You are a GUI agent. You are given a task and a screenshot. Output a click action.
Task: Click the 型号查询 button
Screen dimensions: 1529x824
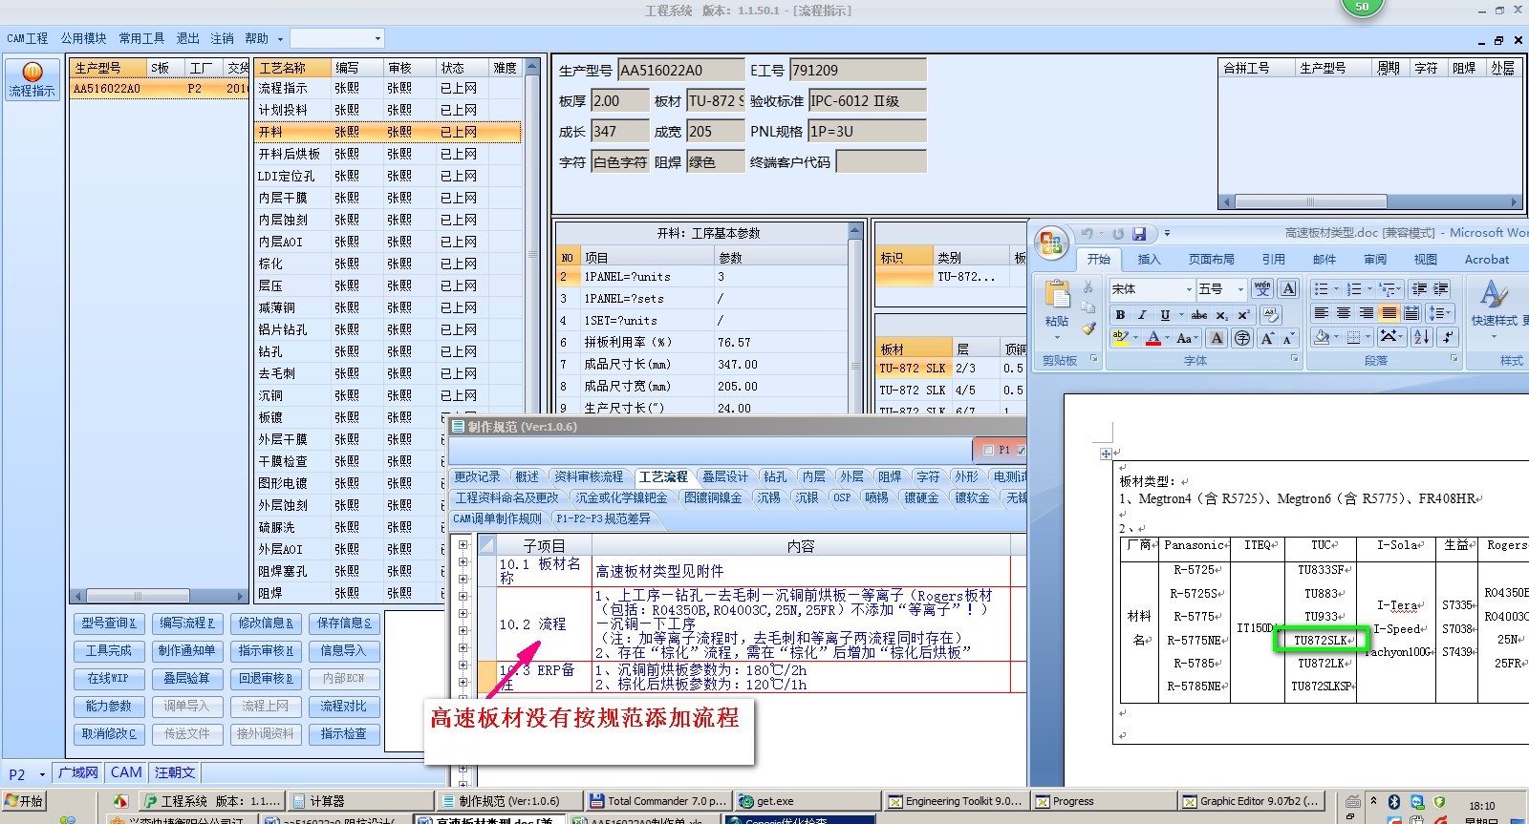pos(109,623)
